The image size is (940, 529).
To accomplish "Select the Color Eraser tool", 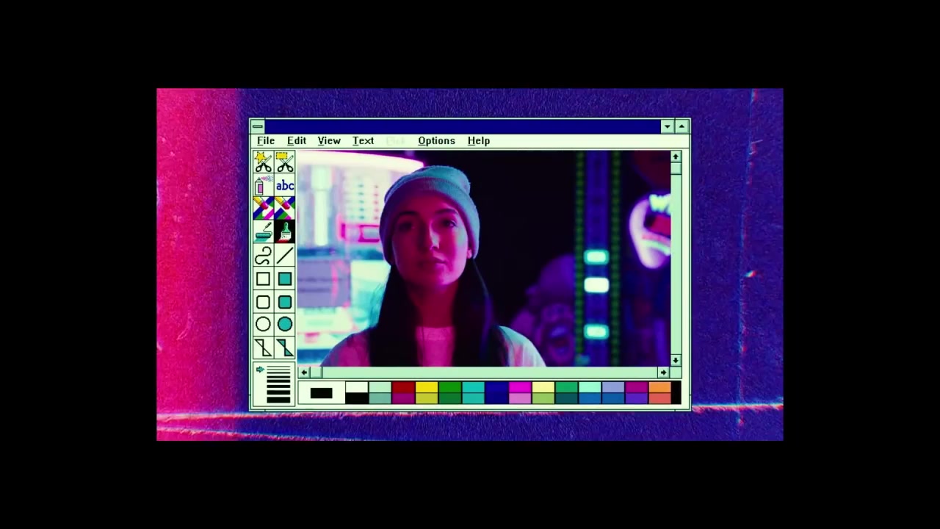I will [x=263, y=209].
